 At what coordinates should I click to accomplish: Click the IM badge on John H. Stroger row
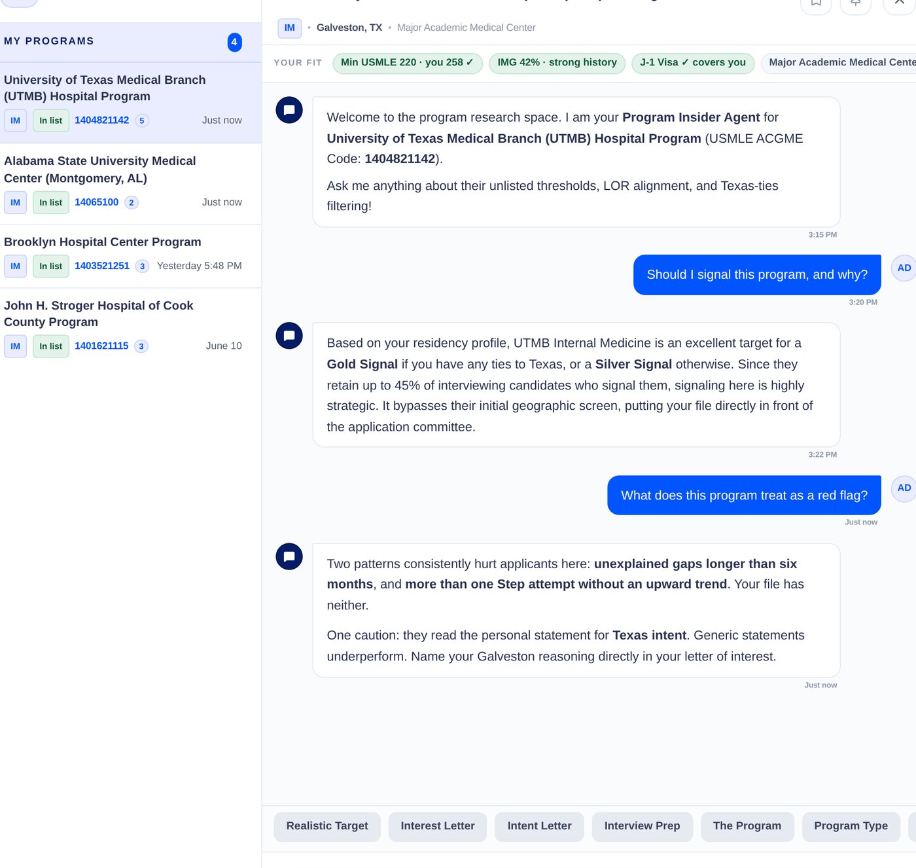[16, 346]
